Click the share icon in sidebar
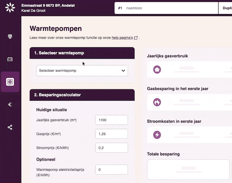 (x=10, y=127)
